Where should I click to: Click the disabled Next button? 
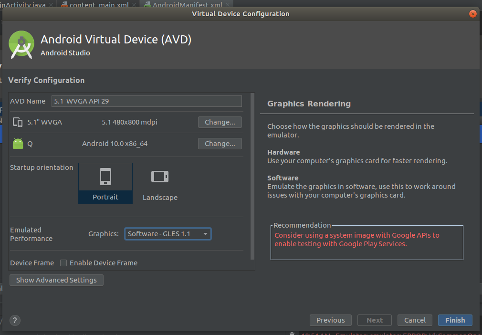tap(375, 320)
